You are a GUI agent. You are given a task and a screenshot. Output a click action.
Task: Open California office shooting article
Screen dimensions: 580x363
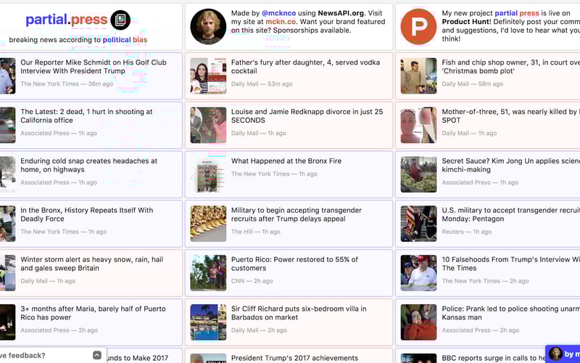click(86, 116)
